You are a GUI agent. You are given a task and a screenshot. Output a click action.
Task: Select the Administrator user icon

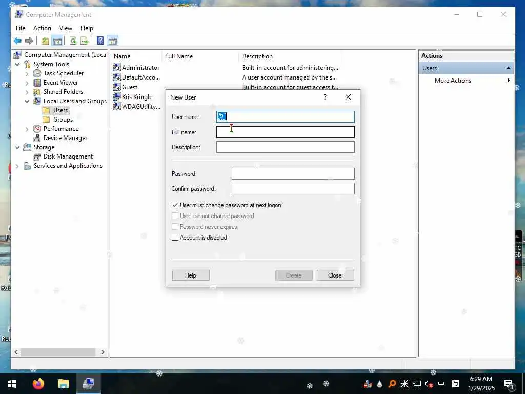coord(116,67)
